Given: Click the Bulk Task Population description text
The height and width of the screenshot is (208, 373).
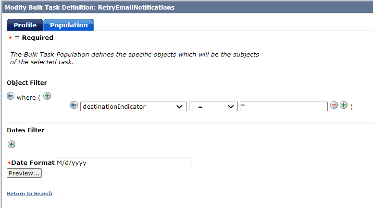Looking at the screenshot, I should click(135, 58).
